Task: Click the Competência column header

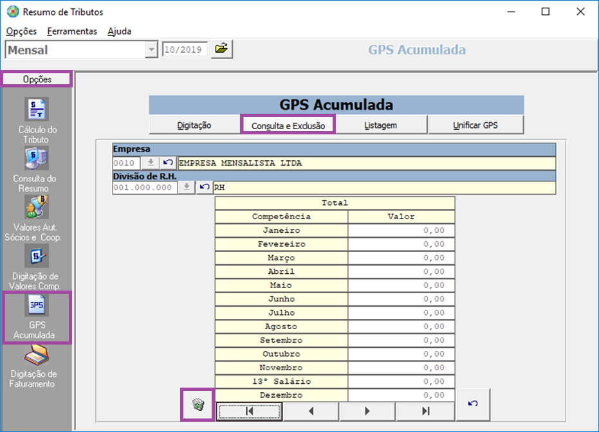Action: pyautogui.click(x=282, y=217)
